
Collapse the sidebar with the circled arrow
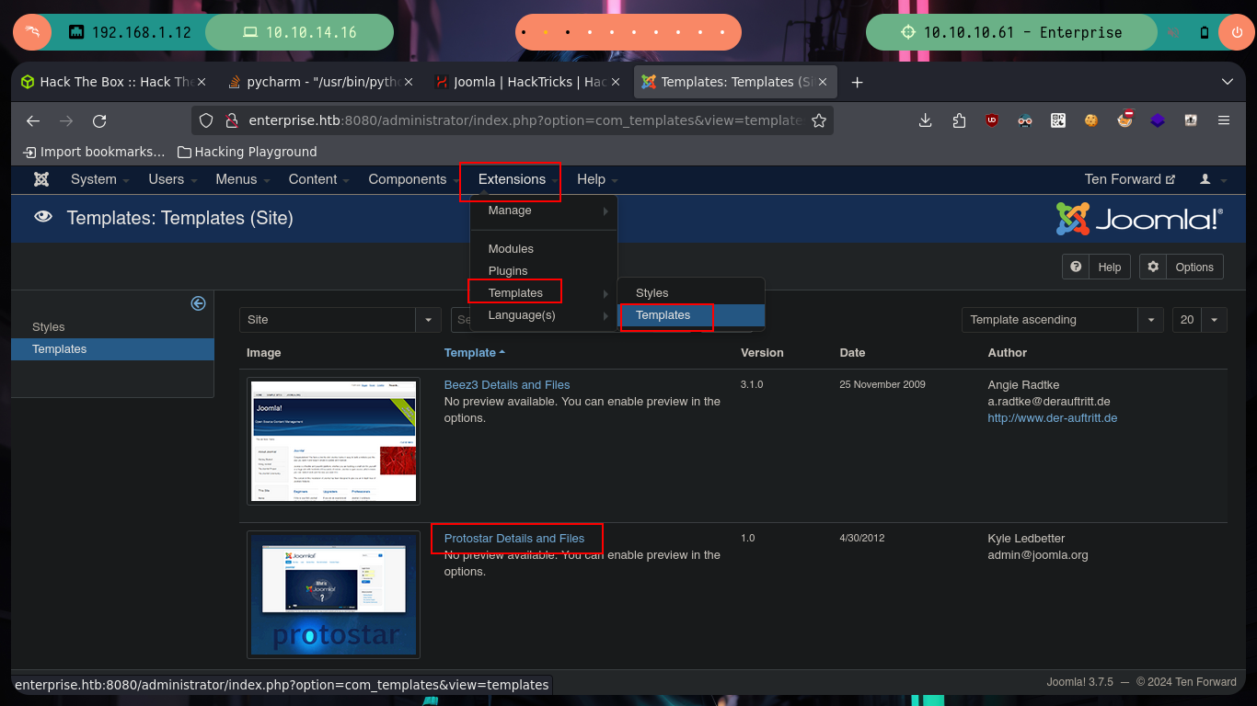click(198, 303)
